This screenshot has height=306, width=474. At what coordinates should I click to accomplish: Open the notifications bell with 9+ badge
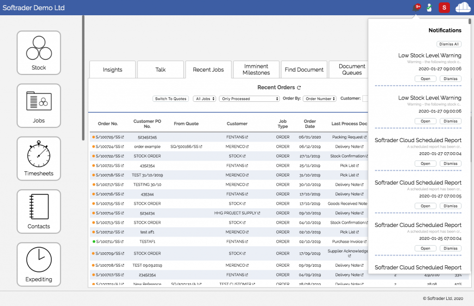pos(416,7)
